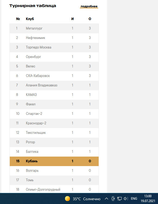Click the volume speaker icon

[x=126, y=199]
